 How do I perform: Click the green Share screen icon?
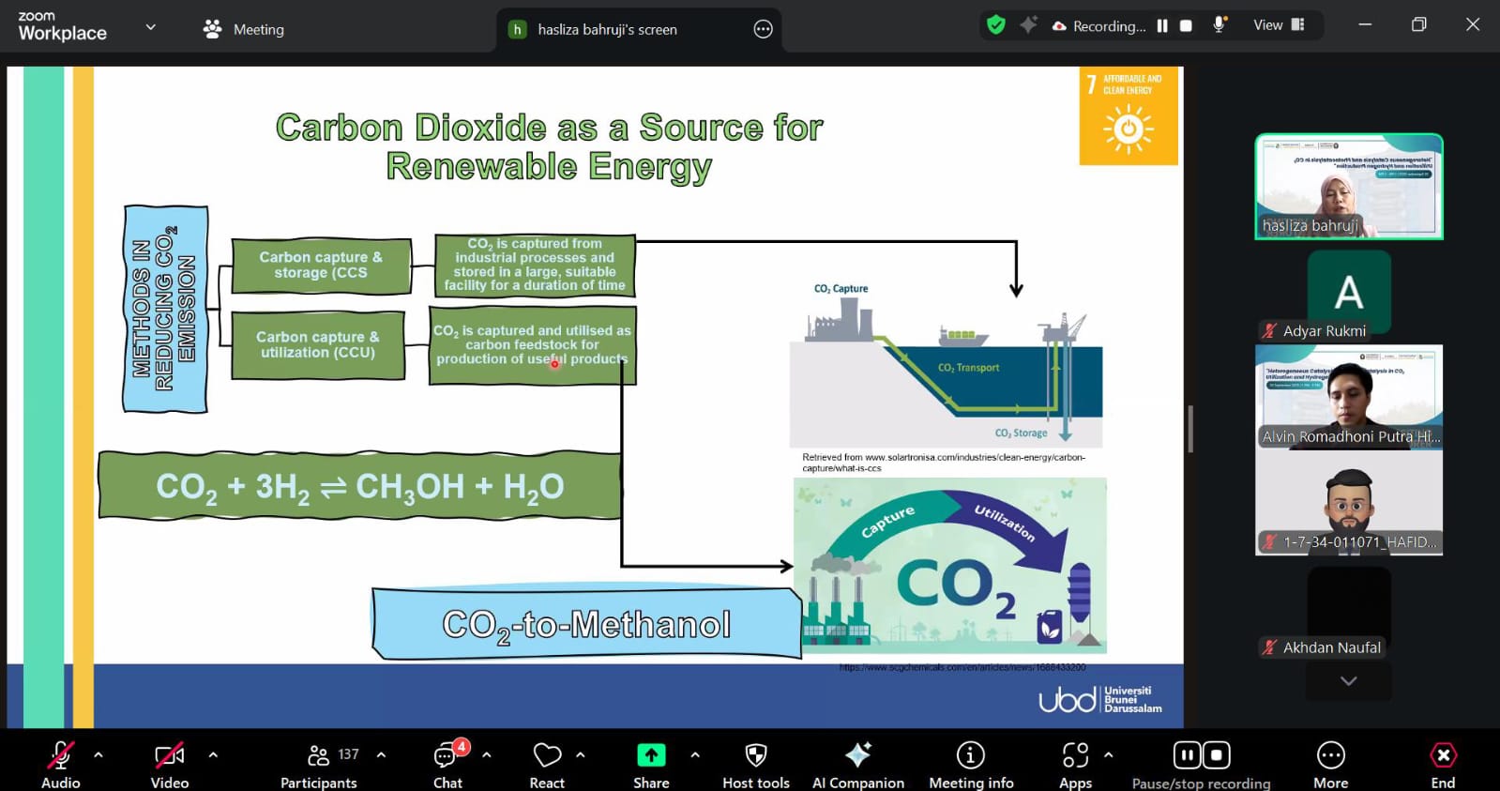click(x=651, y=755)
